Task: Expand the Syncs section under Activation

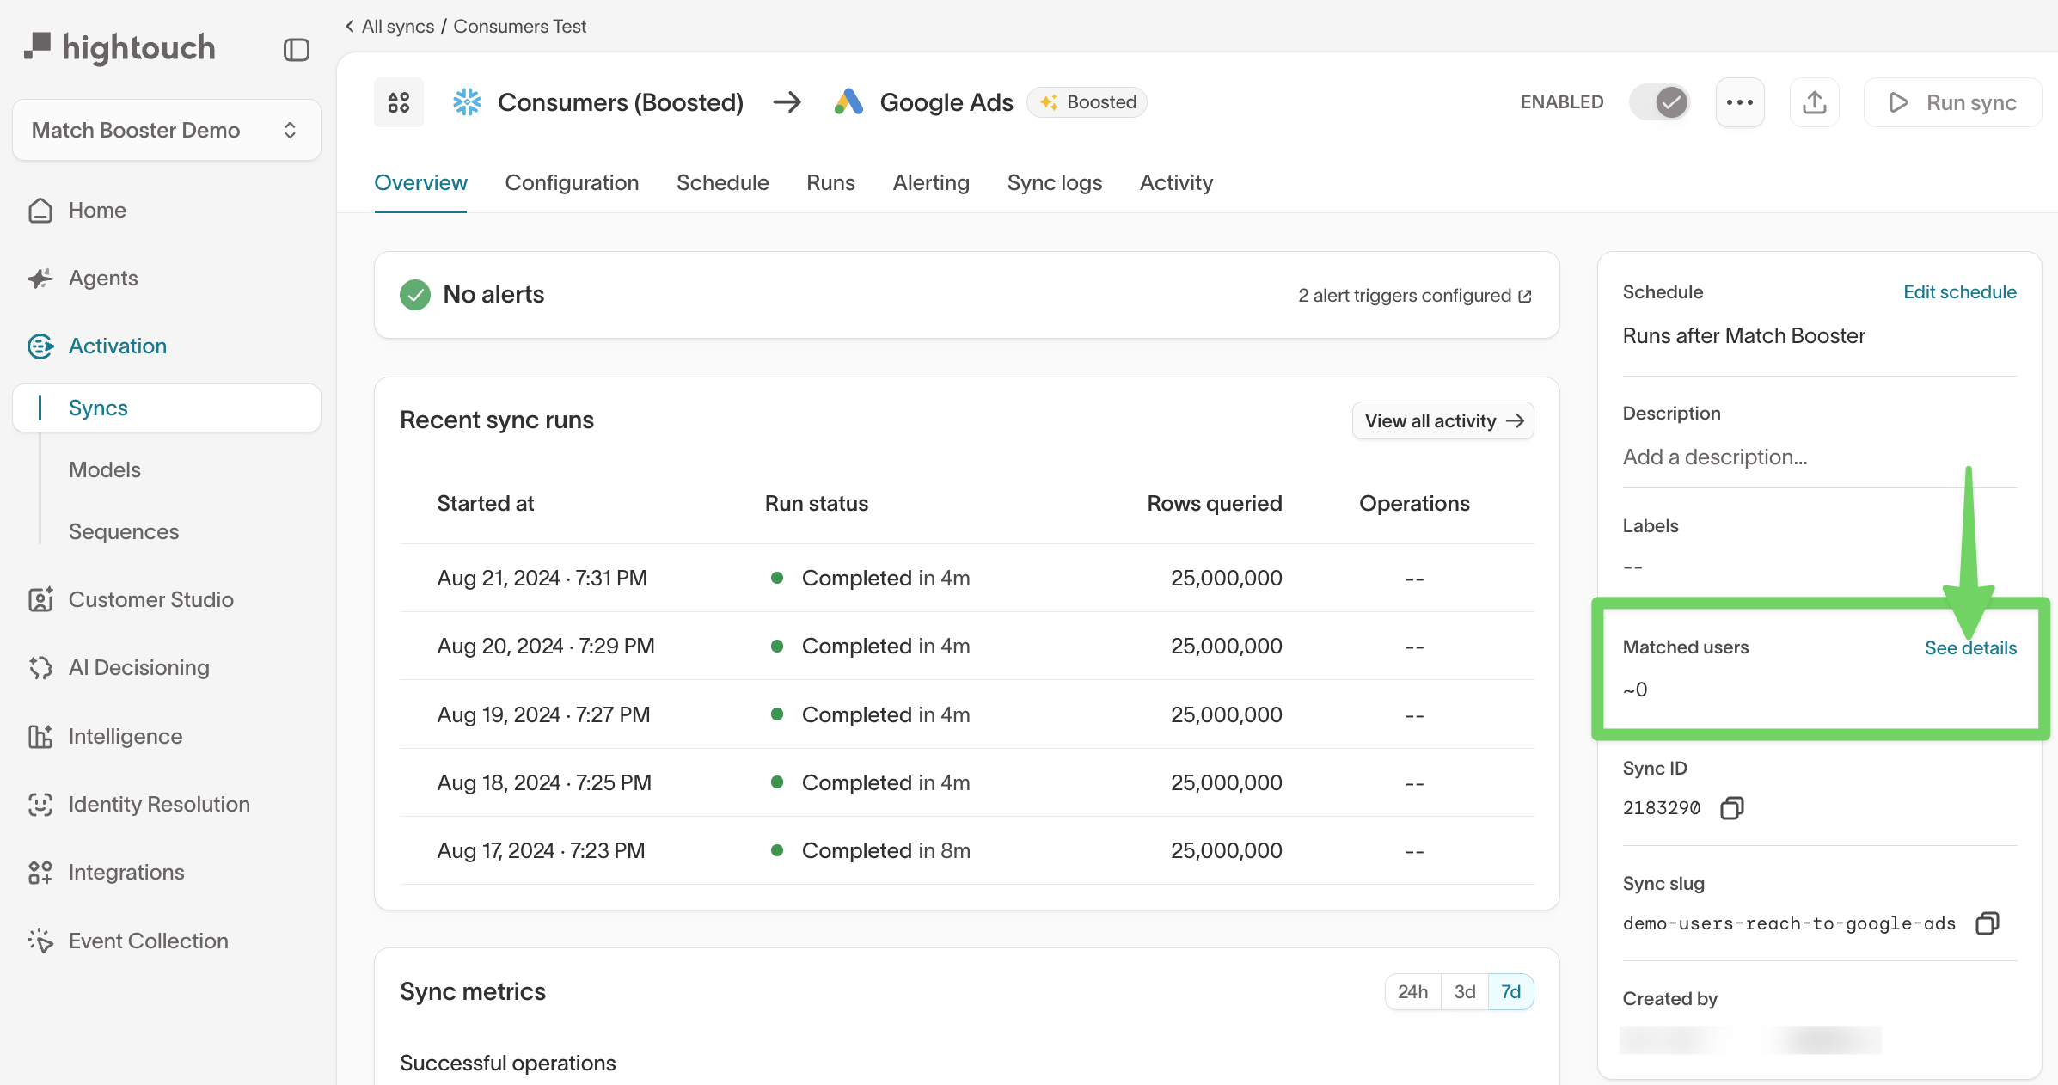Action: (x=97, y=408)
